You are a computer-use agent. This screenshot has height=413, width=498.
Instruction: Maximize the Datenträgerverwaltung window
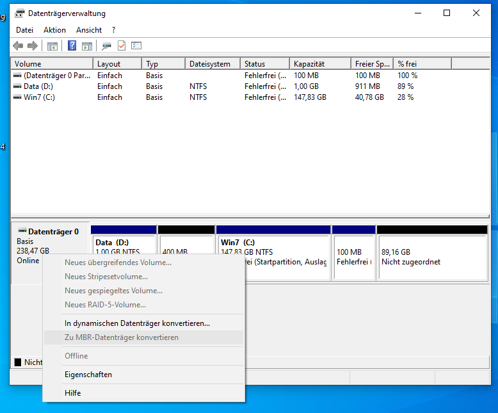[447, 13]
